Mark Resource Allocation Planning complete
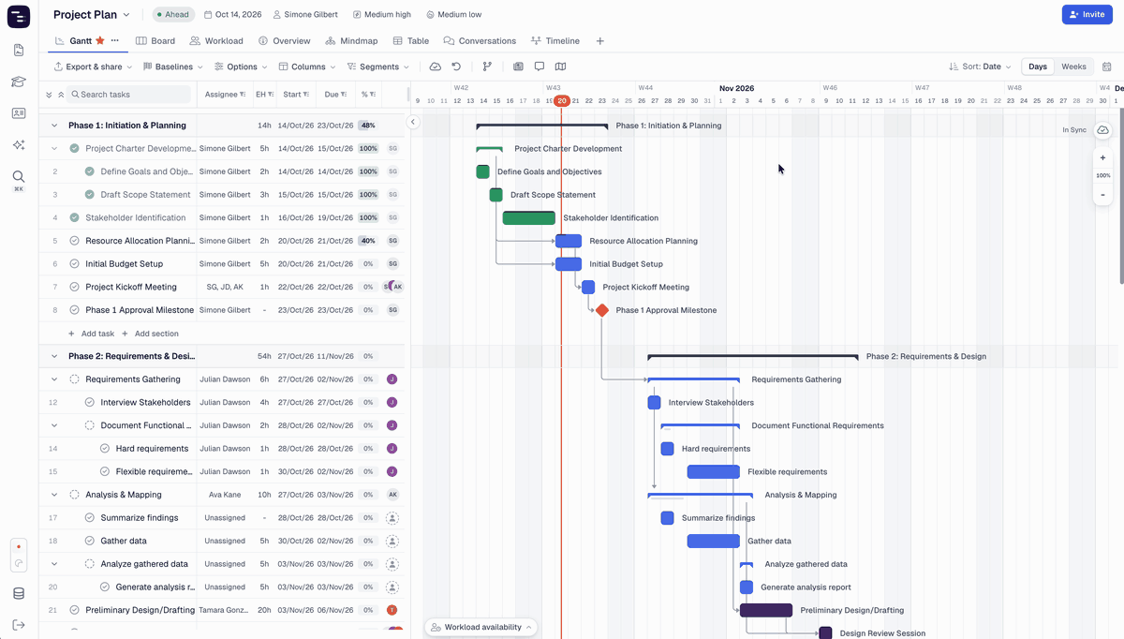 pos(74,241)
